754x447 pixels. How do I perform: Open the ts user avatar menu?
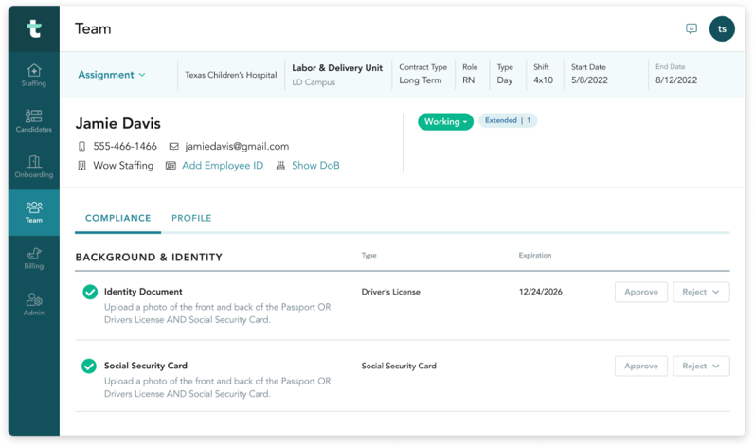(x=722, y=28)
